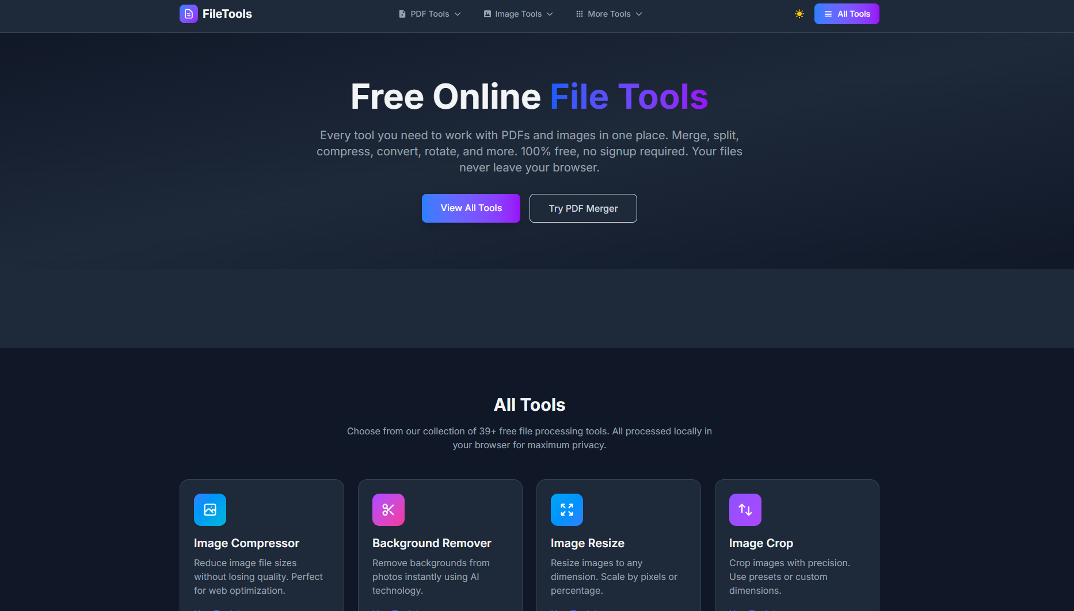Click the PDF document icon beside PDF Tools

[401, 13]
